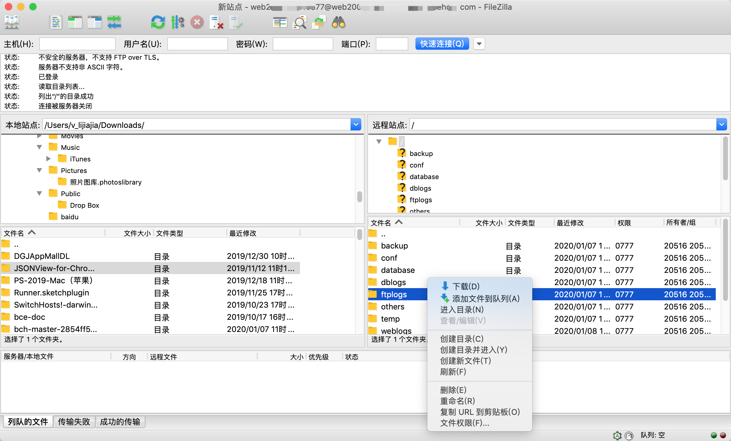The height and width of the screenshot is (441, 731).
Task: Click the remote directory tree scrollbar
Action: tap(726, 159)
